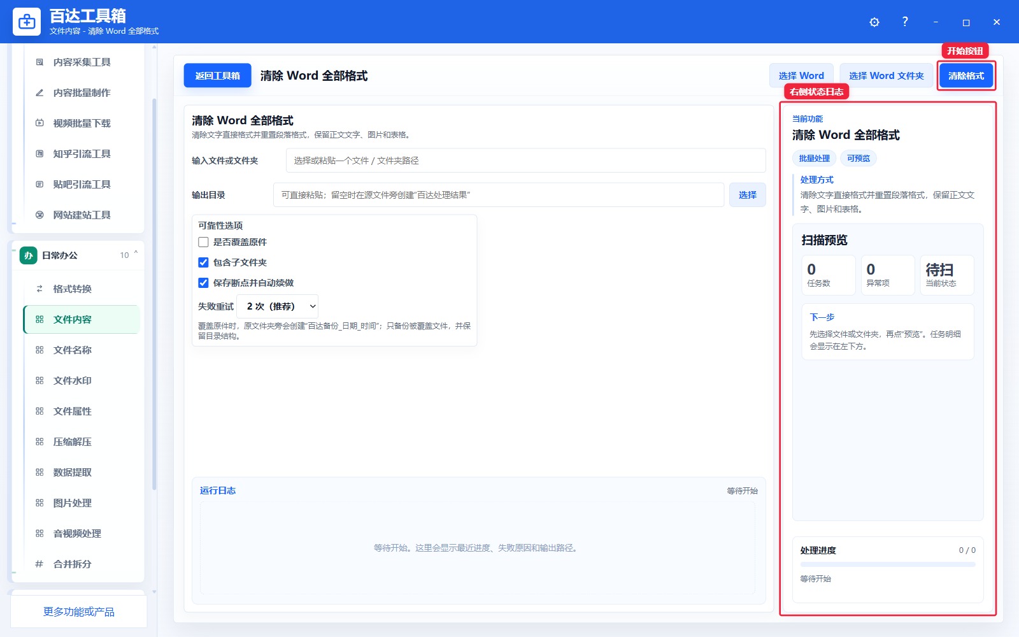
Task: Click the 输入文件或文件夹 path field
Action: click(526, 161)
